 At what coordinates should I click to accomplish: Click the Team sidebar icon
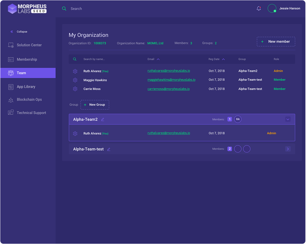point(11,73)
